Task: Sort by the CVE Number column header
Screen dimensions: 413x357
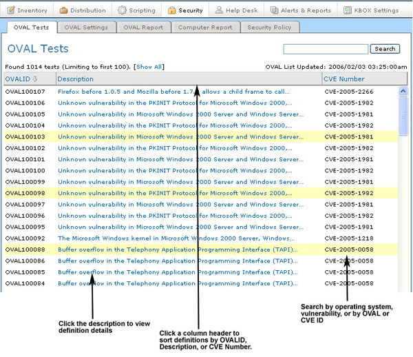Action: [344, 79]
